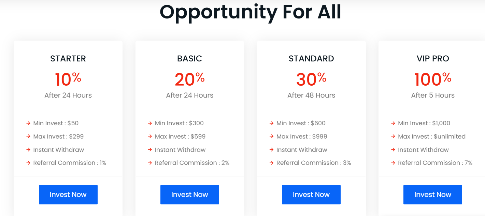Click the arrow icon beside VIP PRO Max Invest
Image resolution: width=485 pixels, height=216 pixels.
(393, 136)
